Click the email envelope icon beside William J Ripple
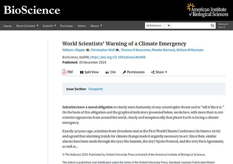The height and width of the screenshot is (164, 233). click(88, 50)
